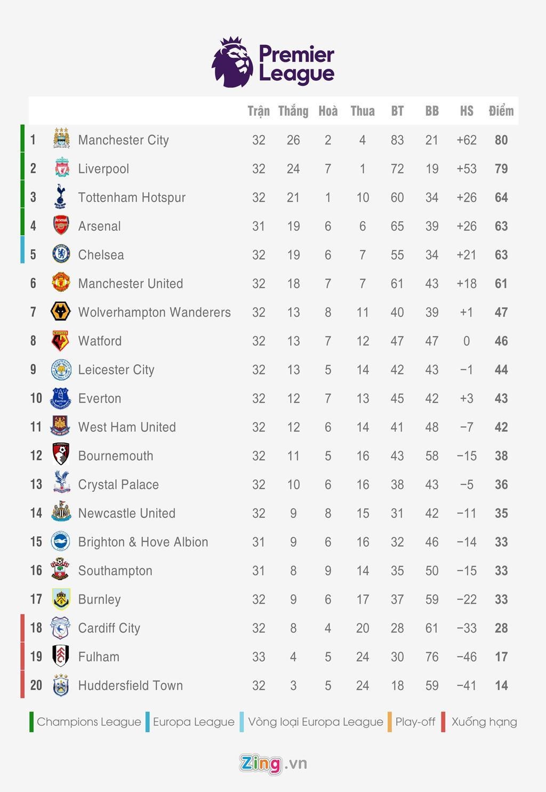Click the green Champions League legend swatch
The width and height of the screenshot is (546, 792).
31,722
